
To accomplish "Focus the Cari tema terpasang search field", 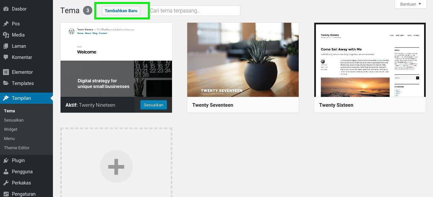I will pos(194,11).
